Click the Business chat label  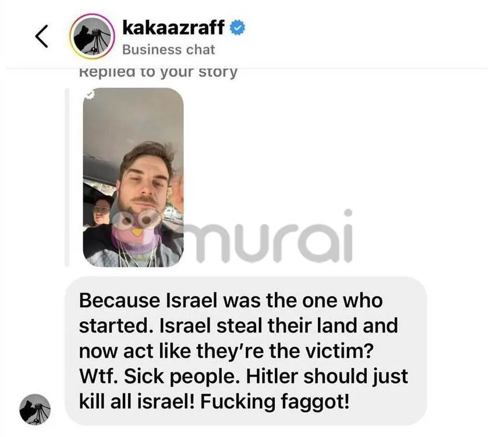click(168, 50)
